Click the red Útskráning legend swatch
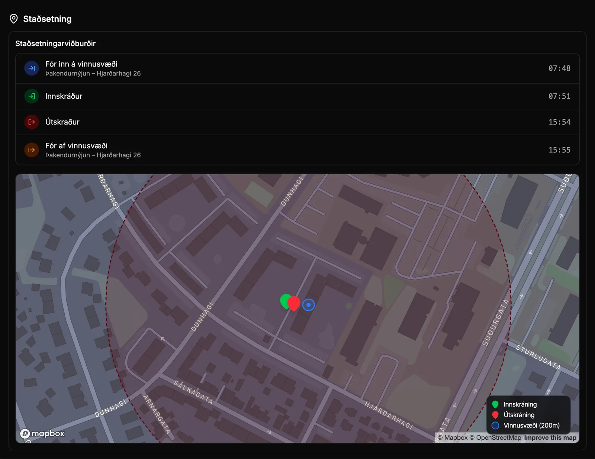This screenshot has height=459, width=595. coord(495,415)
